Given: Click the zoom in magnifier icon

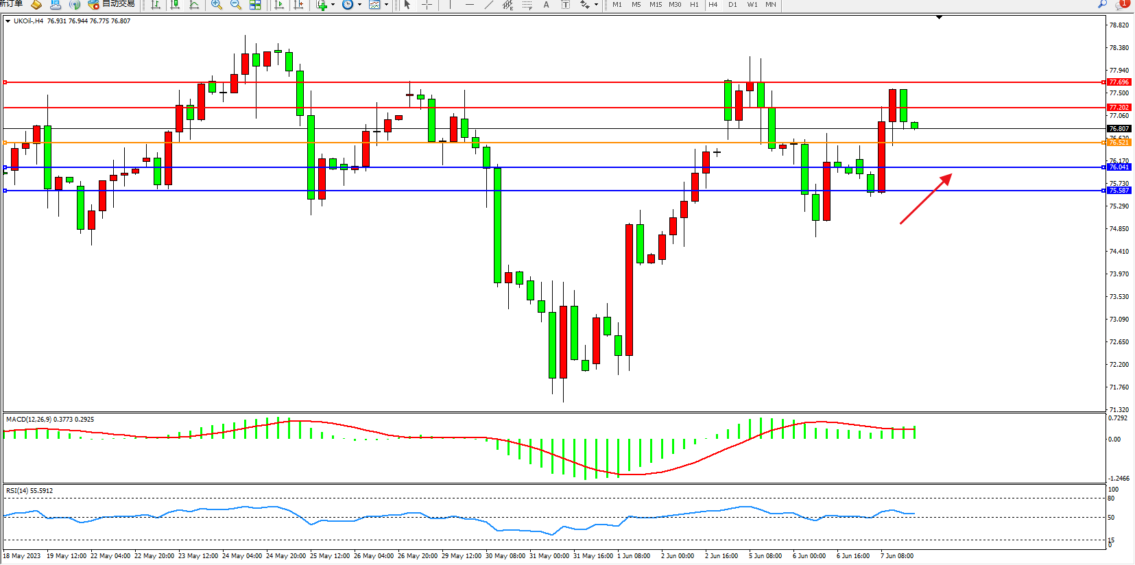Looking at the screenshot, I should click(217, 5).
